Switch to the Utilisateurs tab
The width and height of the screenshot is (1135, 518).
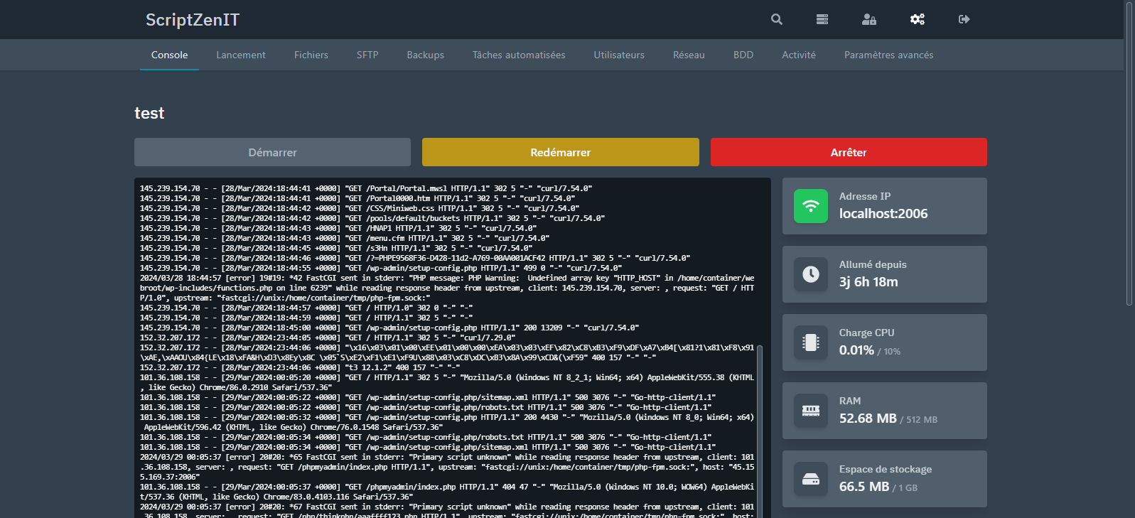pos(619,55)
